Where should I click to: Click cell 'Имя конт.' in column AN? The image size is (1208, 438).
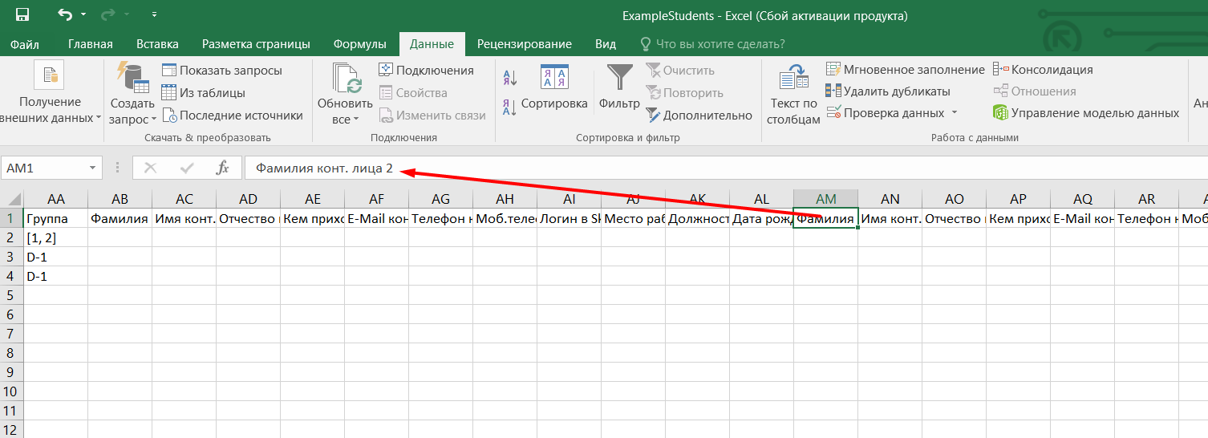tap(890, 218)
